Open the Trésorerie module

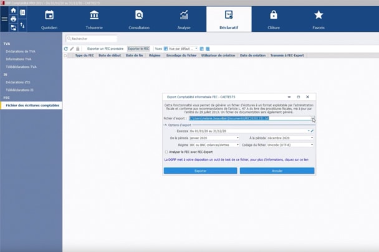pos(94,19)
